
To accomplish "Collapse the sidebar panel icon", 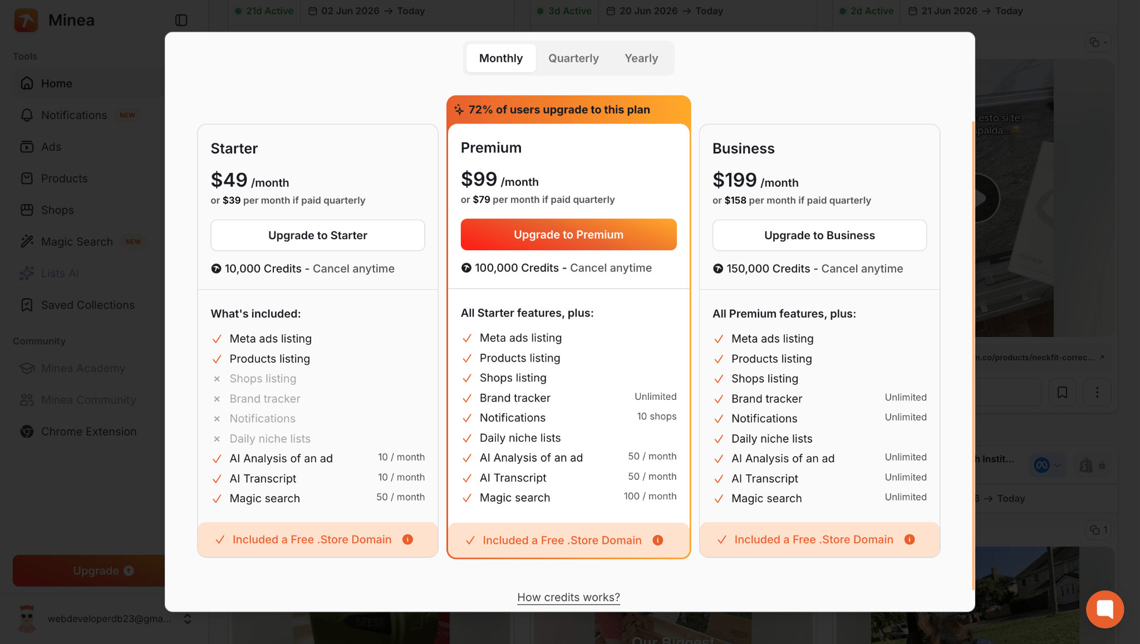I will tap(181, 20).
